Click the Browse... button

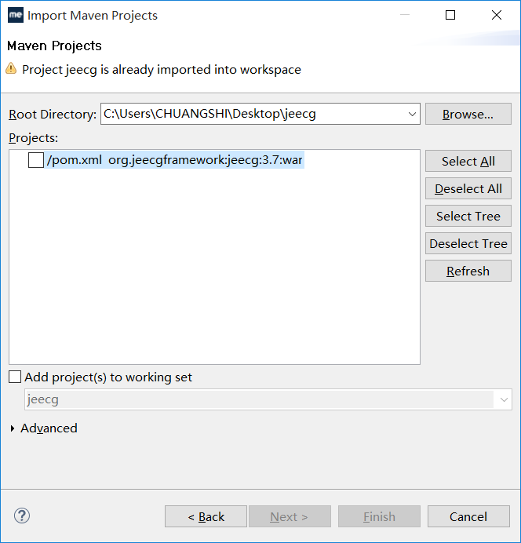tap(468, 114)
